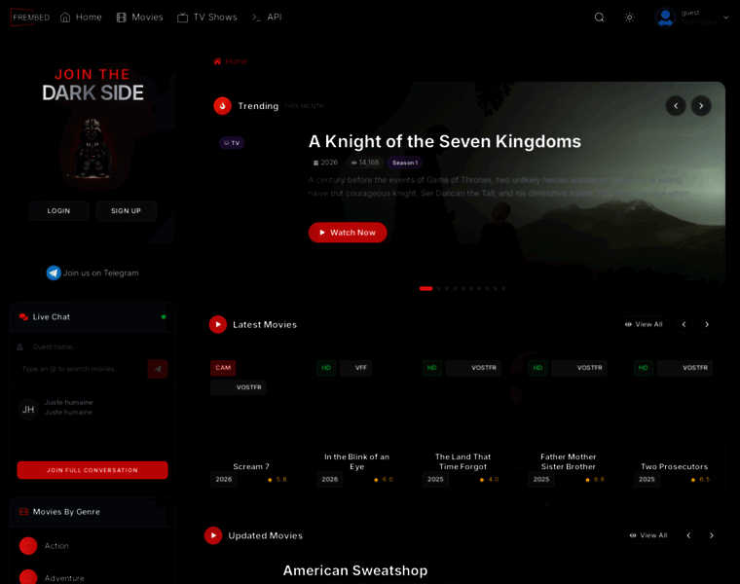The height and width of the screenshot is (584, 740).
Task: Click the 14,168 views badge
Action: (x=365, y=163)
